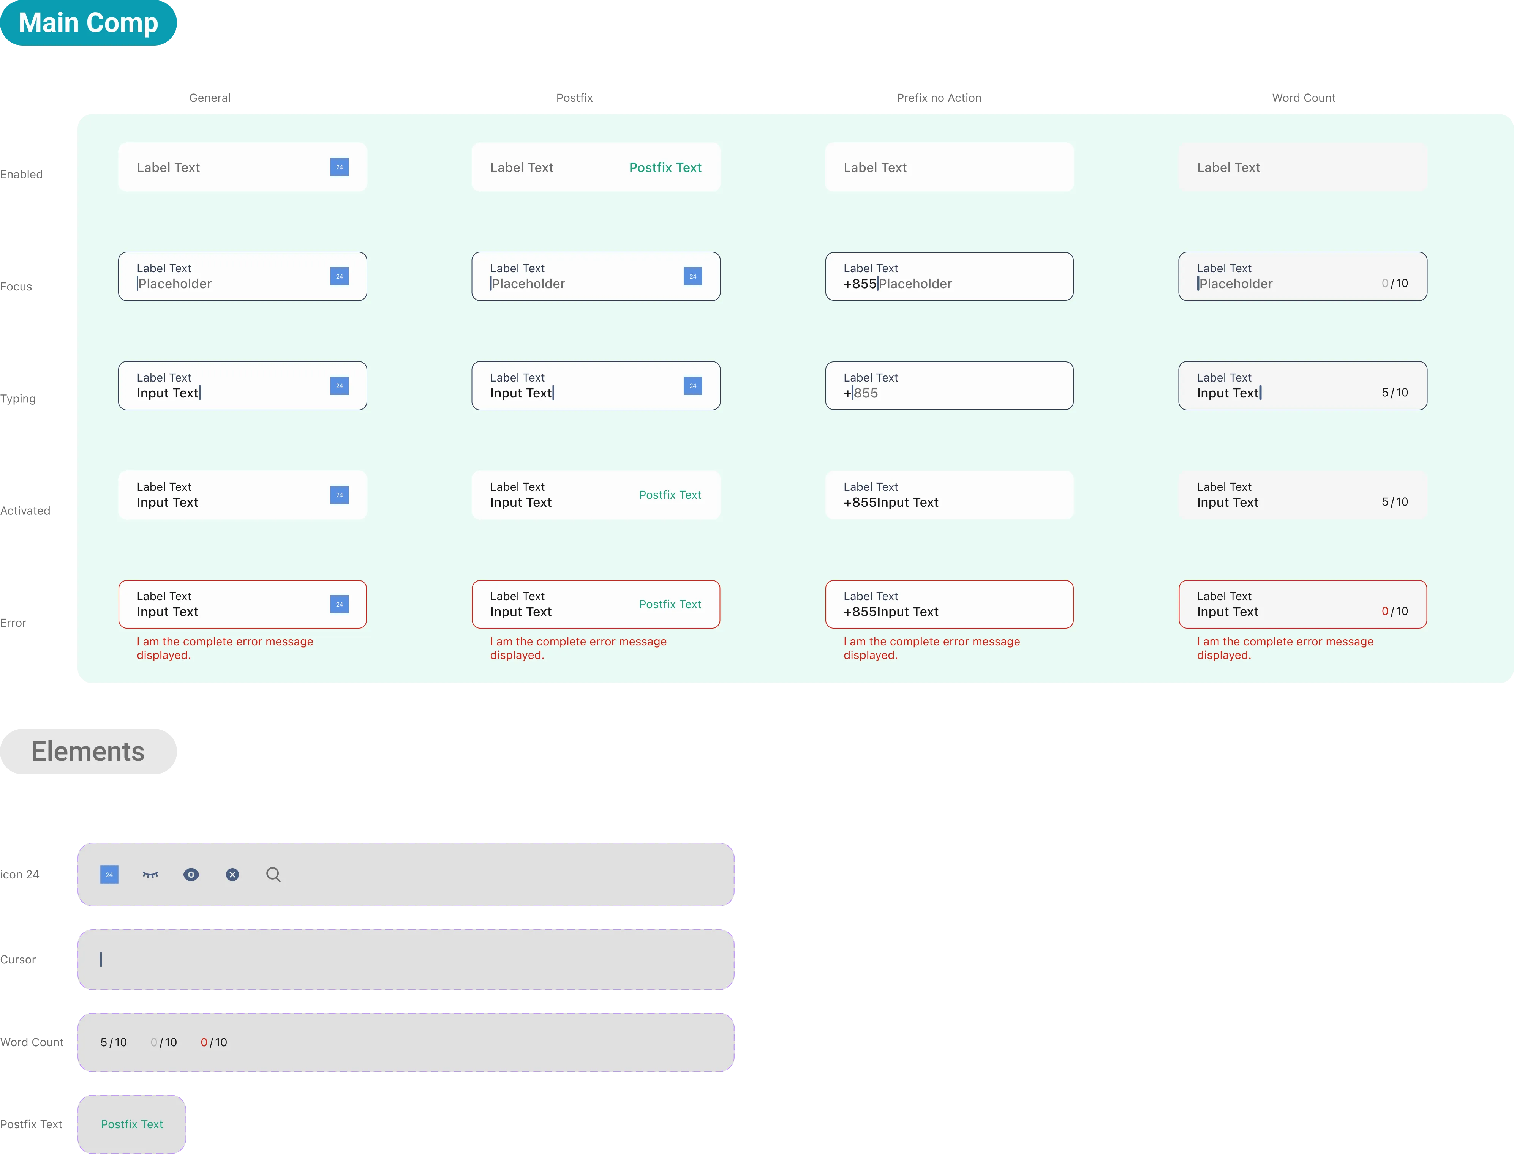
Task: Click the green Postfix Text in the empty top-row field
Action: (x=665, y=168)
